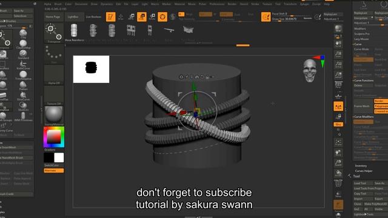Select the Clay brush
The width and height of the screenshot is (388, 218).
click(x=23, y=33)
